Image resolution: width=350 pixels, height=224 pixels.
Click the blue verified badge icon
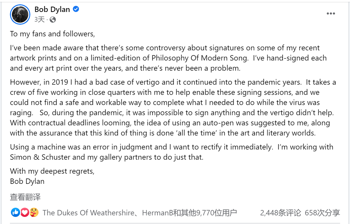point(76,9)
